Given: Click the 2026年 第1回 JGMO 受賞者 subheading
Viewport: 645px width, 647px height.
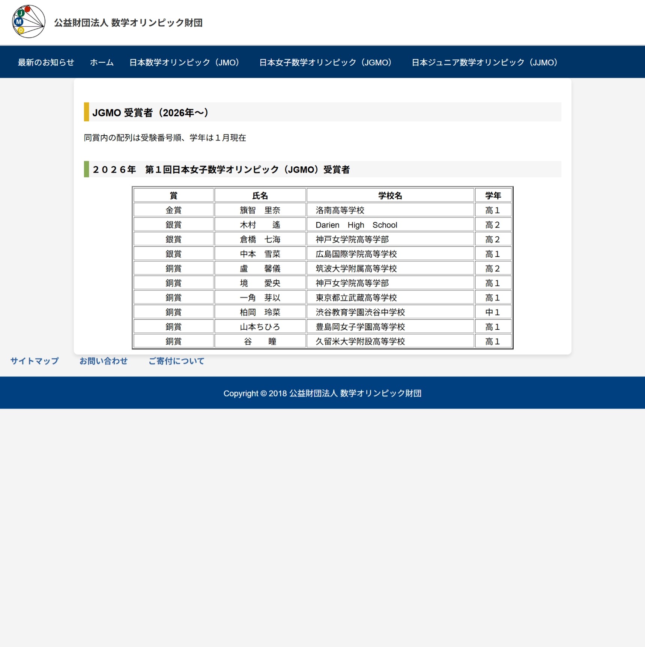Looking at the screenshot, I should 221,170.
